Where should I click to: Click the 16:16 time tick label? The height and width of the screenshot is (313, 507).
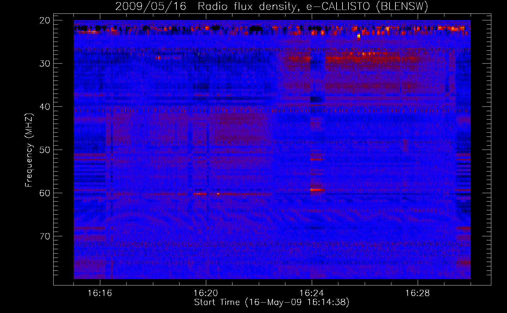100,293
